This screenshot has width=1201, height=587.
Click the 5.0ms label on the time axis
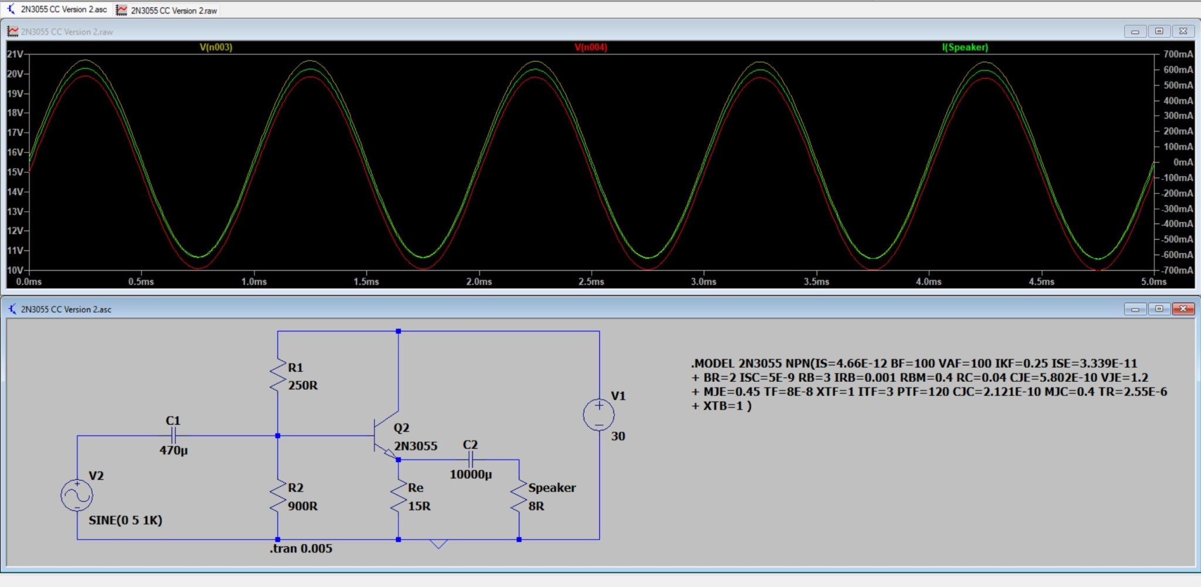1153,281
